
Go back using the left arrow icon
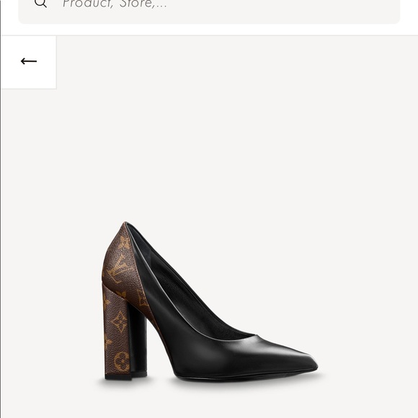(x=29, y=61)
